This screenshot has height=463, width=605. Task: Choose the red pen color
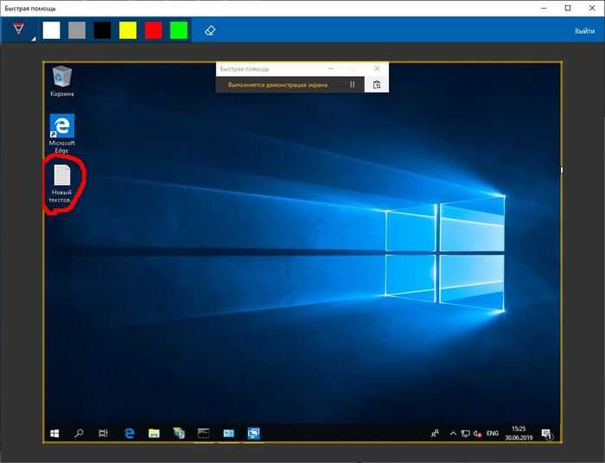pyautogui.click(x=153, y=30)
